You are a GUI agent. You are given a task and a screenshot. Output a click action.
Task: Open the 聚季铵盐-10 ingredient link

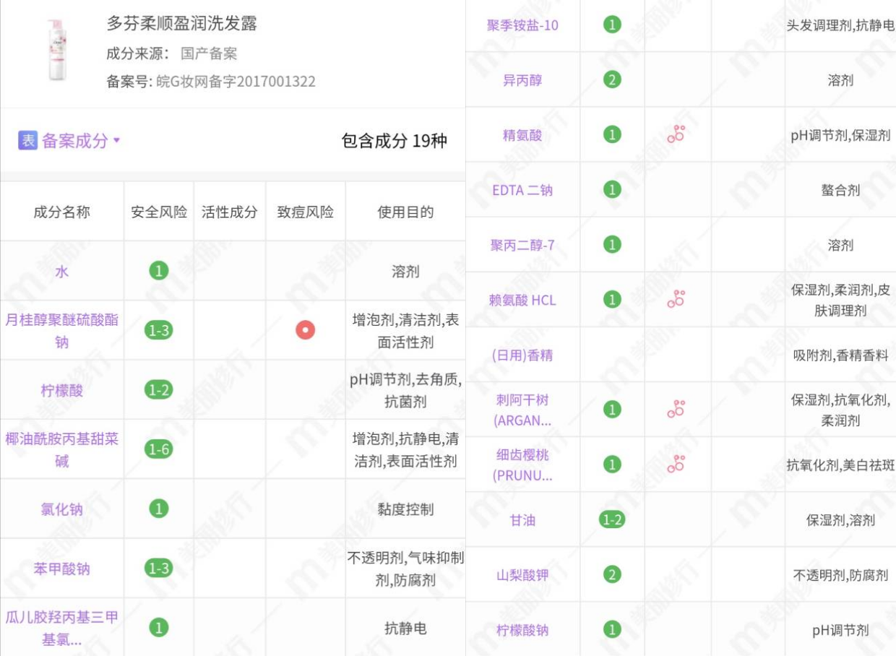tap(522, 25)
